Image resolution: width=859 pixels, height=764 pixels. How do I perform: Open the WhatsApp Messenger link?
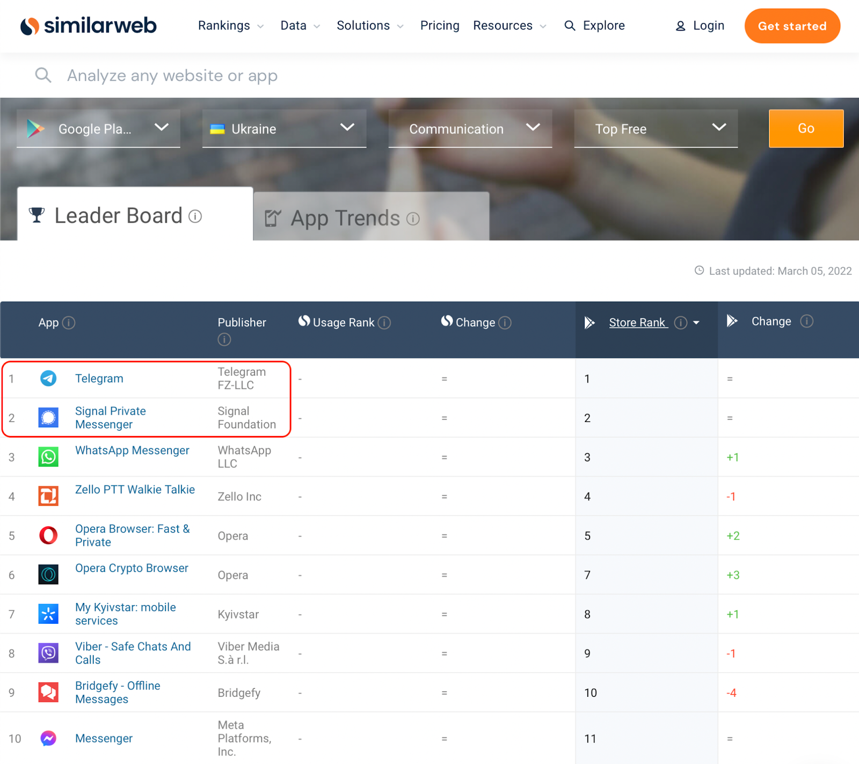tap(132, 450)
